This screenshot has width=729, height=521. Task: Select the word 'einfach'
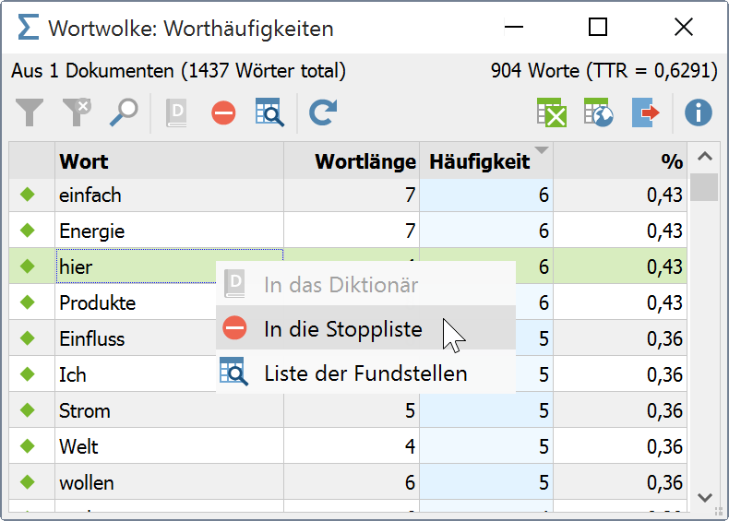[90, 195]
